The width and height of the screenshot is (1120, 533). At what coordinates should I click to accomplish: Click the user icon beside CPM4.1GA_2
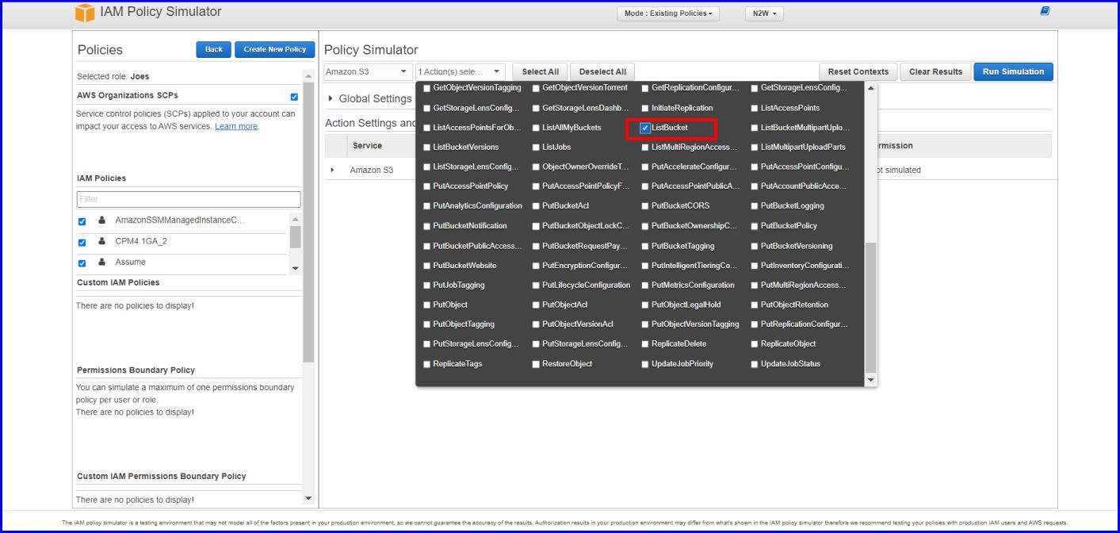click(101, 241)
